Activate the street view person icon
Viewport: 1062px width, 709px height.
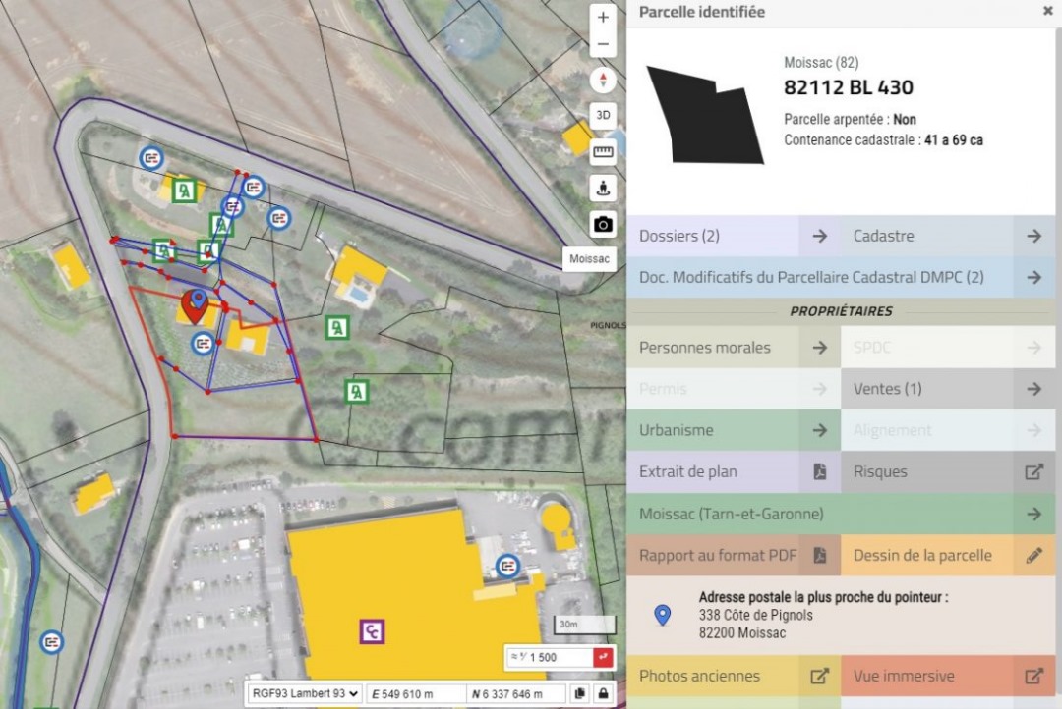(603, 187)
